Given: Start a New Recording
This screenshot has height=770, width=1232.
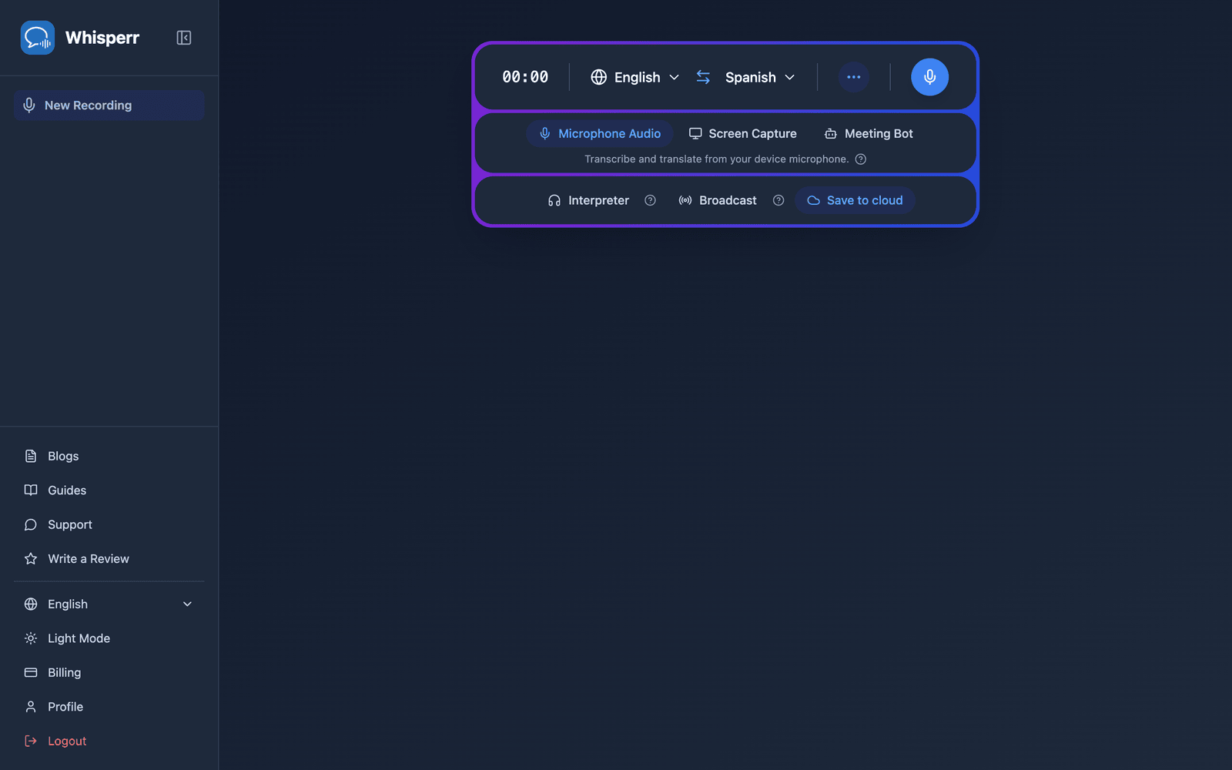Looking at the screenshot, I should click(x=109, y=105).
